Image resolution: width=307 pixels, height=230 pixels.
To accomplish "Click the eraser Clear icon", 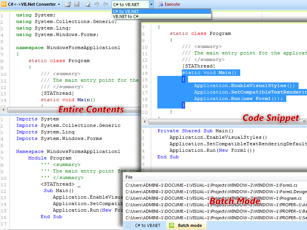I will click(x=88, y=4).
